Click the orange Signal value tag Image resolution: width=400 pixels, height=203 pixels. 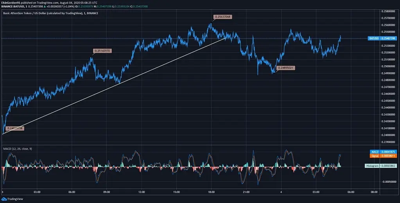(383, 156)
